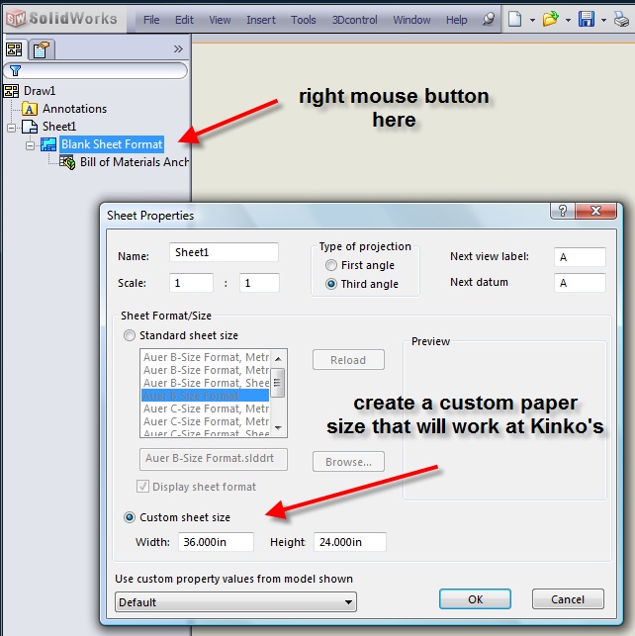Click the filter search box
The height and width of the screenshot is (636, 635).
click(96, 70)
